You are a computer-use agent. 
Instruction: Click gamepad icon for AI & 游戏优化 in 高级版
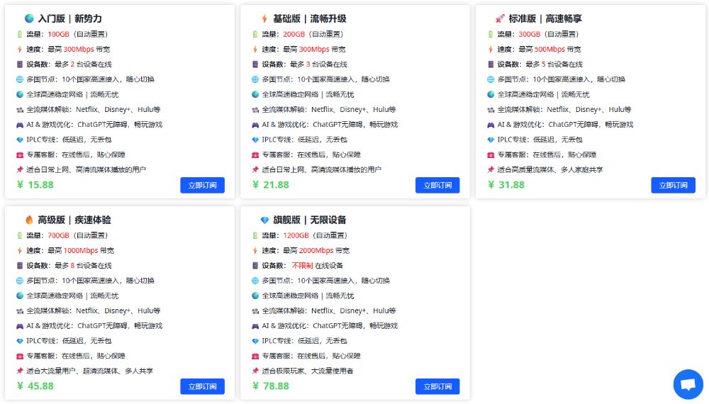click(x=19, y=326)
